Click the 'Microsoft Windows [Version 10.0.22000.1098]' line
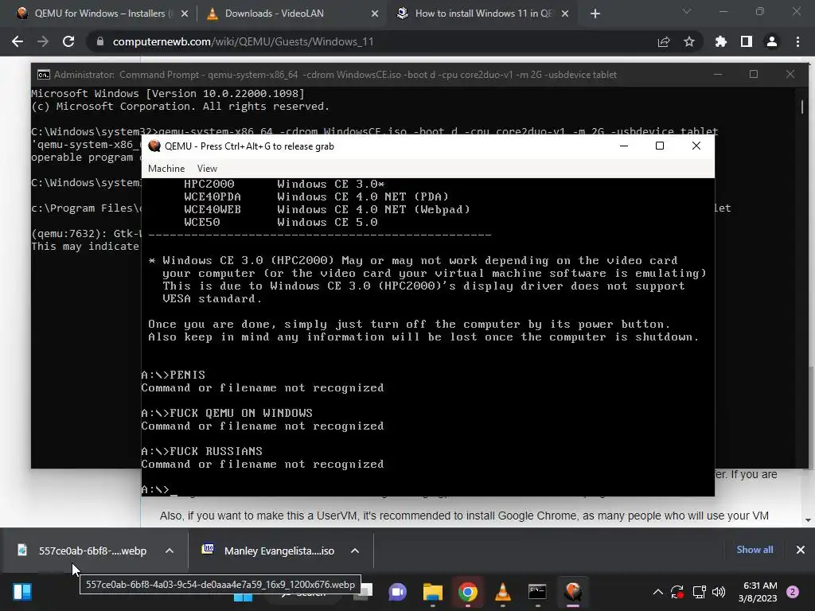Image resolution: width=815 pixels, height=611 pixels. click(x=168, y=94)
